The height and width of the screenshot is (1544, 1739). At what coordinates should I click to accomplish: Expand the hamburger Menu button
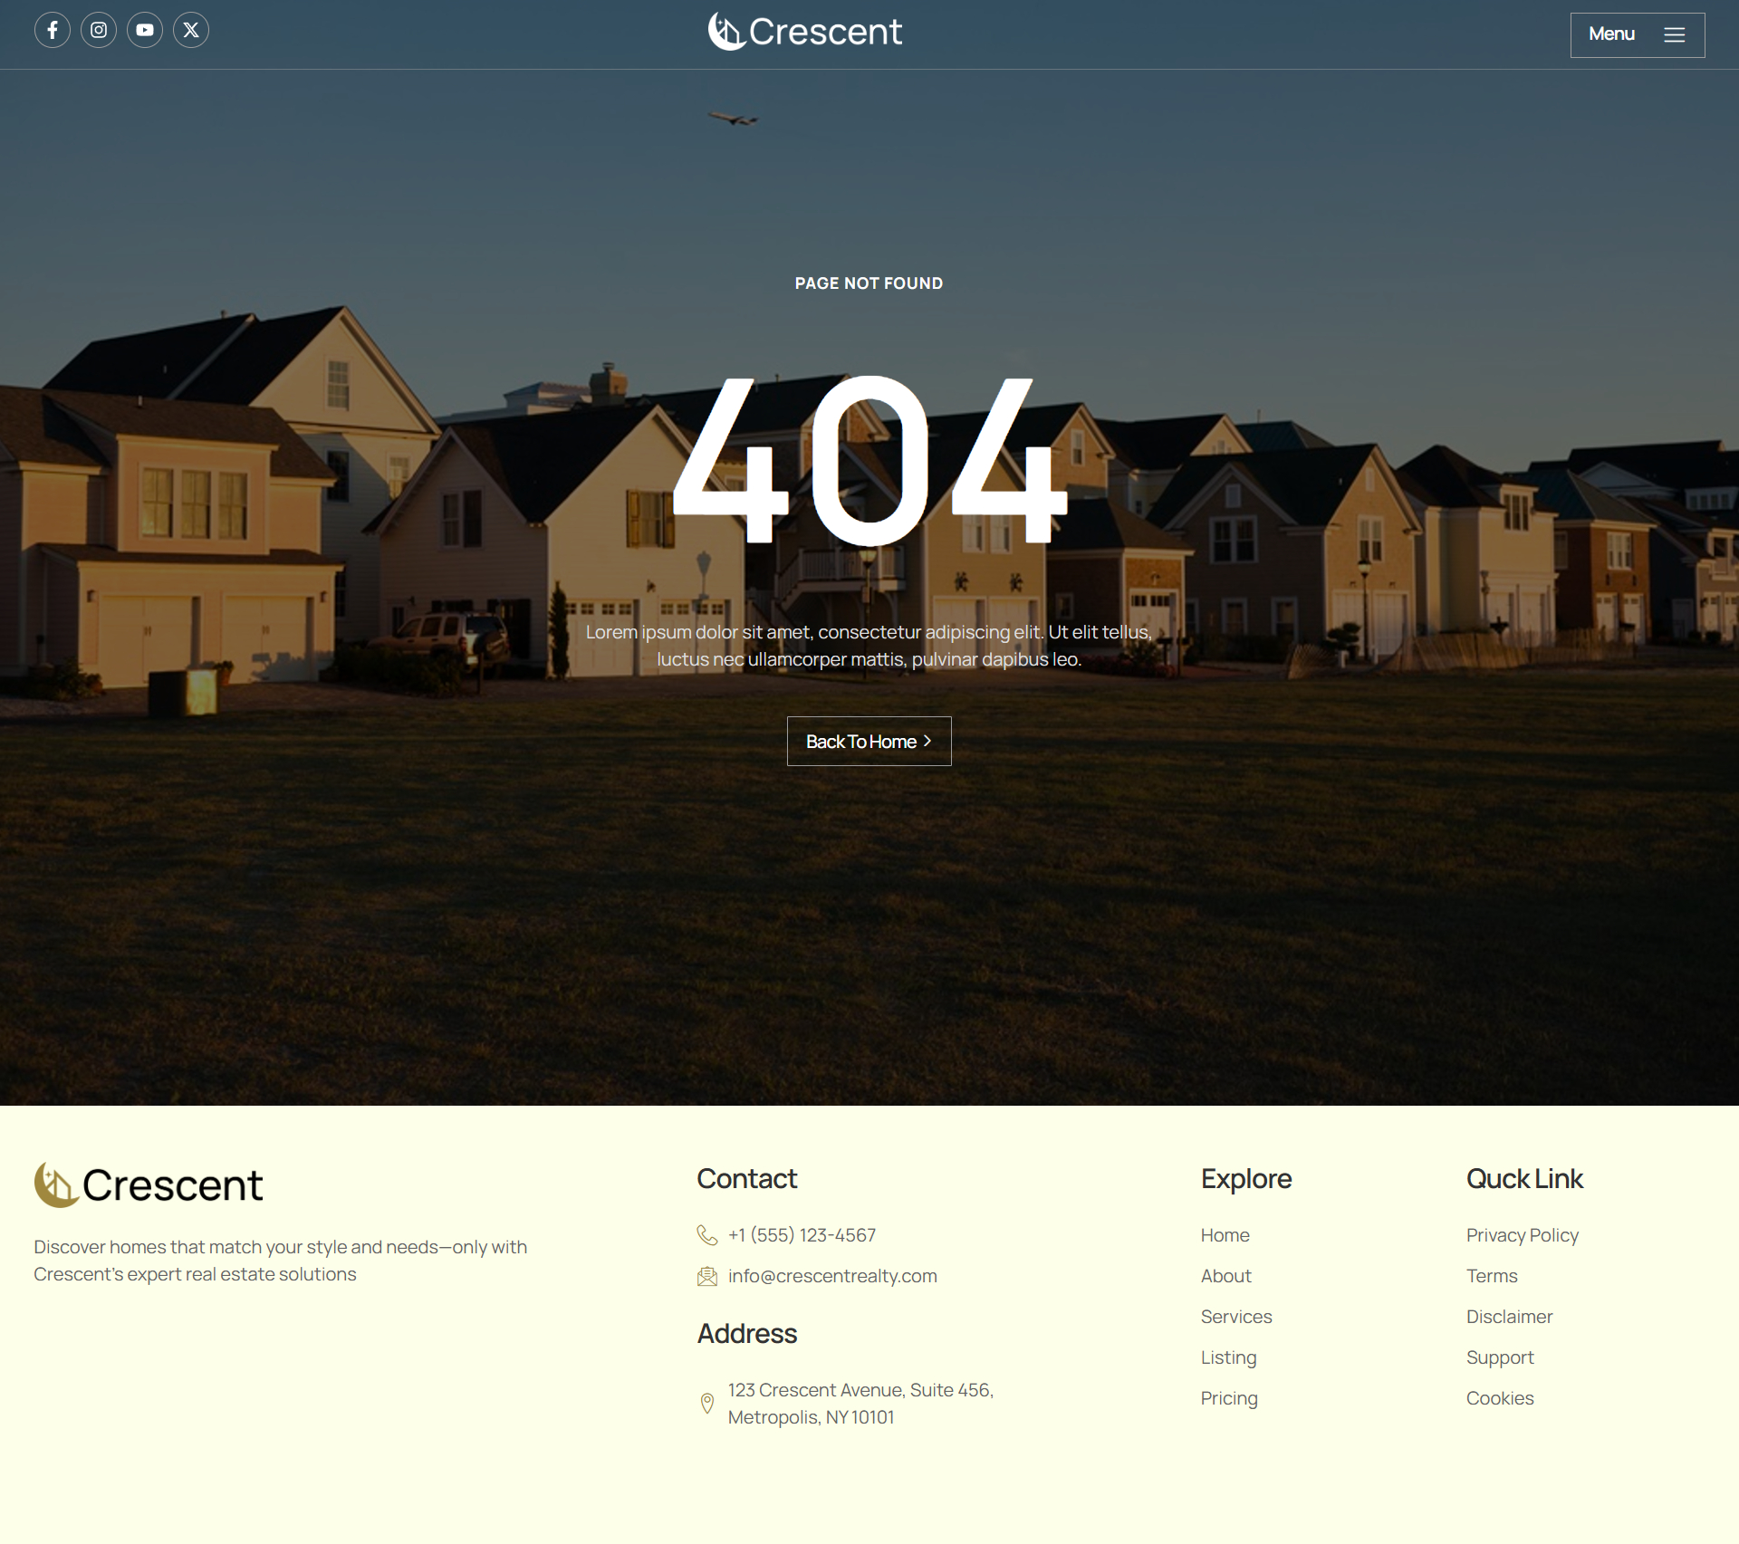coord(1637,34)
